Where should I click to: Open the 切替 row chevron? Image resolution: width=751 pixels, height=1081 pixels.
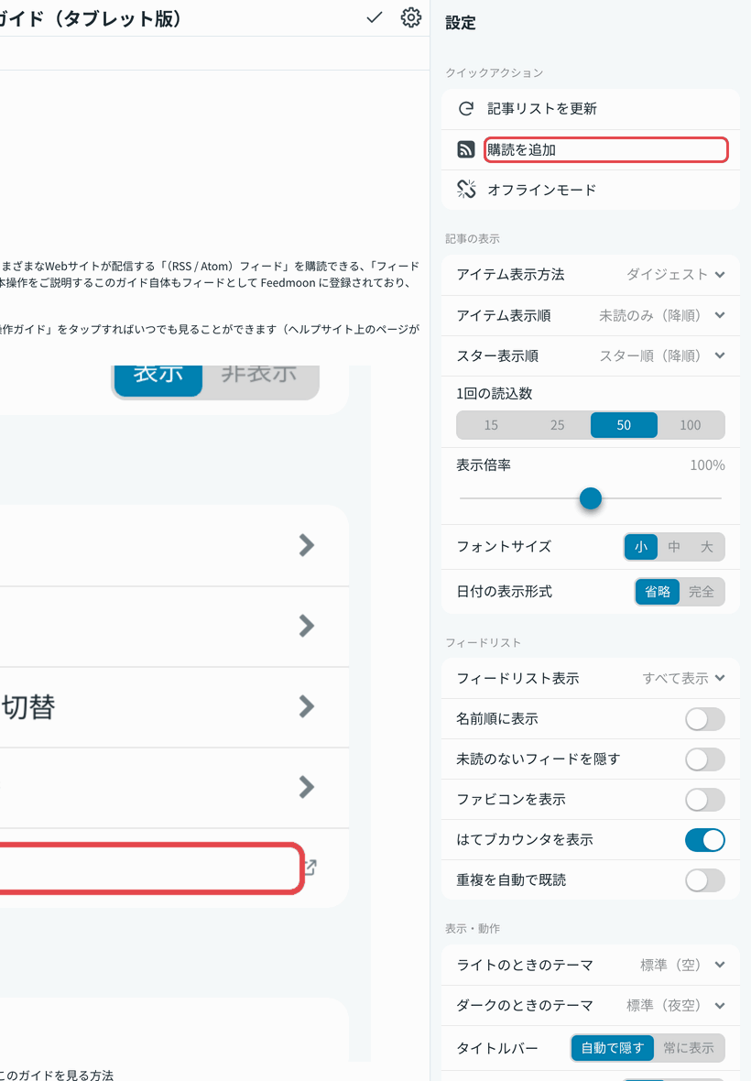tap(307, 706)
